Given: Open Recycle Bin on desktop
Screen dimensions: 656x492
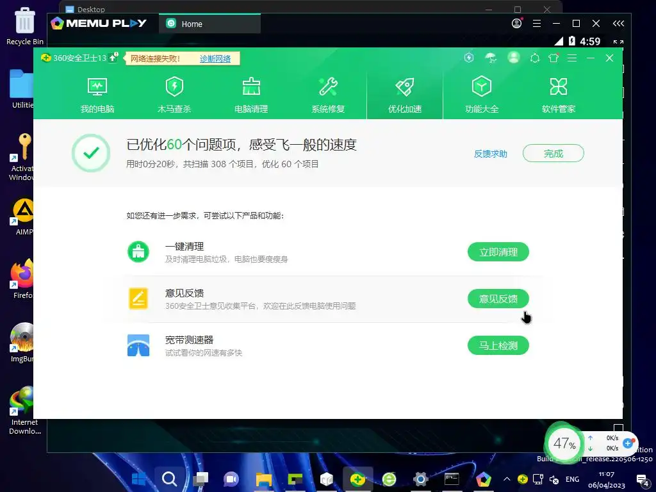Looking at the screenshot, I should click(x=25, y=26).
